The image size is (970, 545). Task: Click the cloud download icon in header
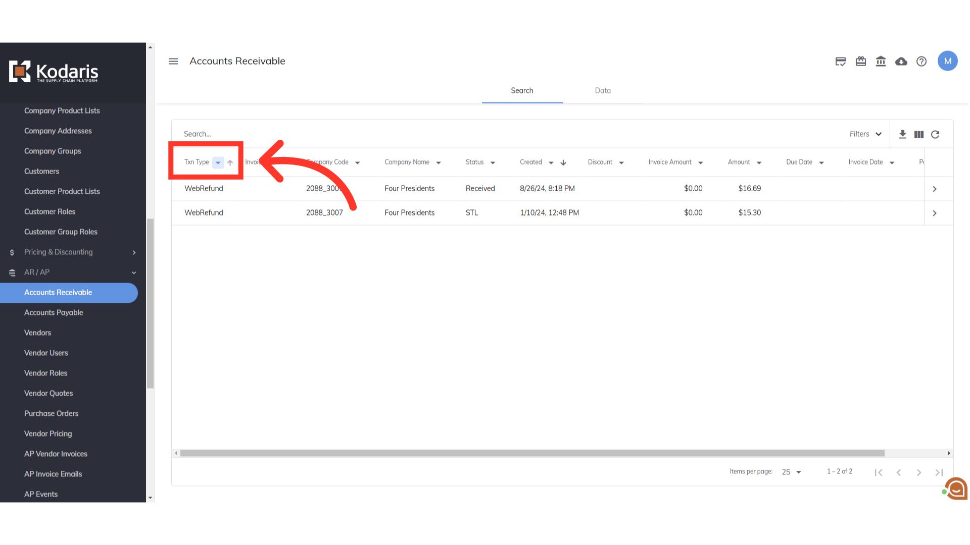coord(901,61)
